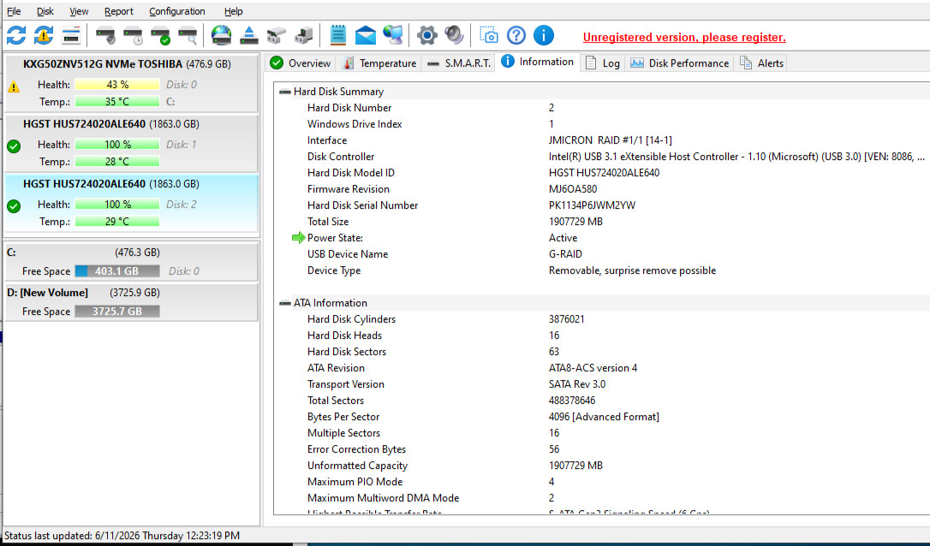Click the gear configuration icon
Screen dimensions: 930x546
(x=426, y=36)
